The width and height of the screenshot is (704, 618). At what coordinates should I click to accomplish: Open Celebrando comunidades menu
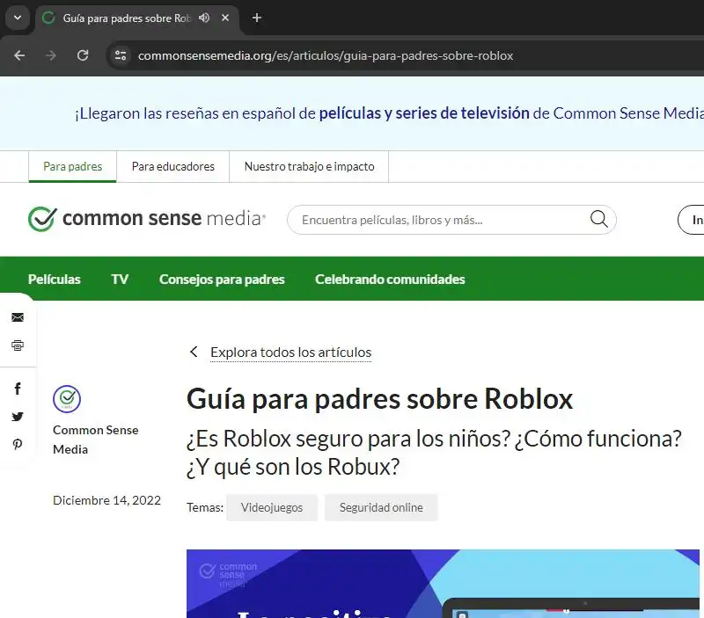390,279
